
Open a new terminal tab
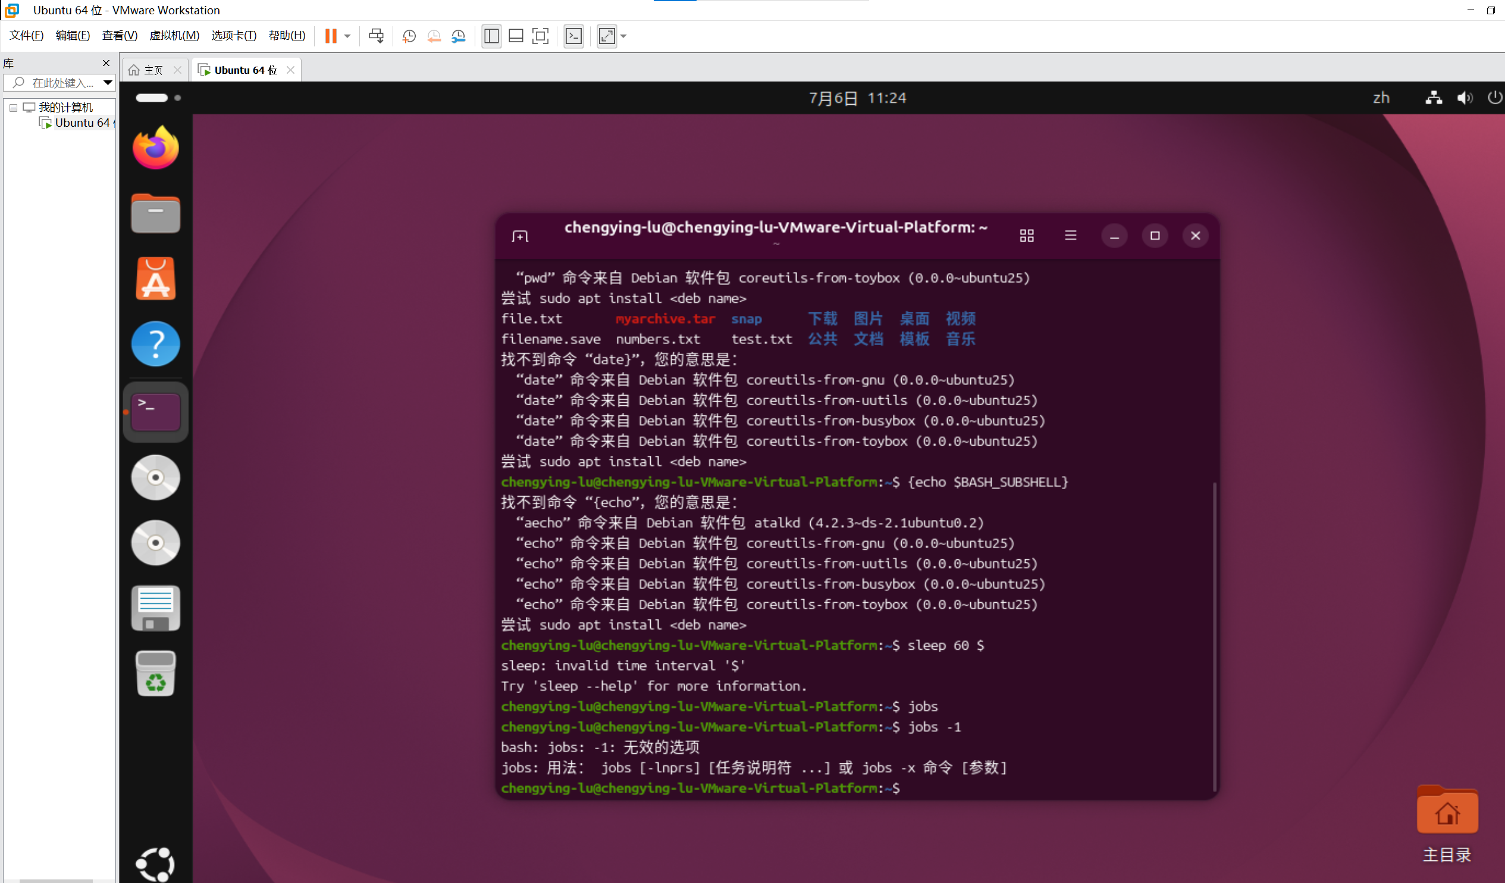(x=520, y=236)
